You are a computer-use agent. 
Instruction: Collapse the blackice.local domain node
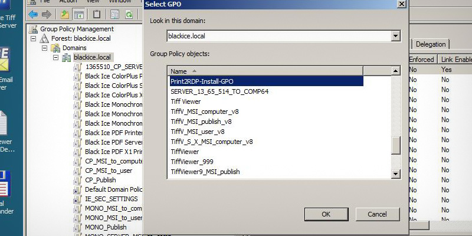coord(55,57)
